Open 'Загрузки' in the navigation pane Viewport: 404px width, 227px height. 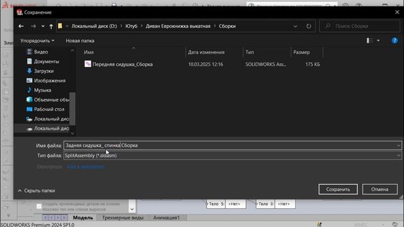click(44, 71)
